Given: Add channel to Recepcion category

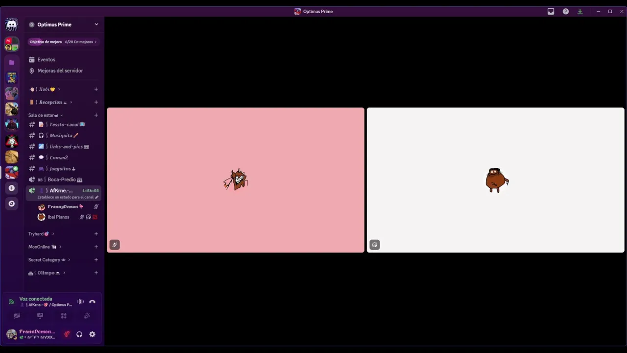Looking at the screenshot, I should pos(96,102).
